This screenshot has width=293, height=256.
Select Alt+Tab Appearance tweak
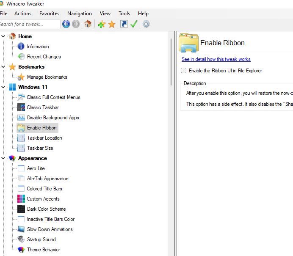coord(48,179)
